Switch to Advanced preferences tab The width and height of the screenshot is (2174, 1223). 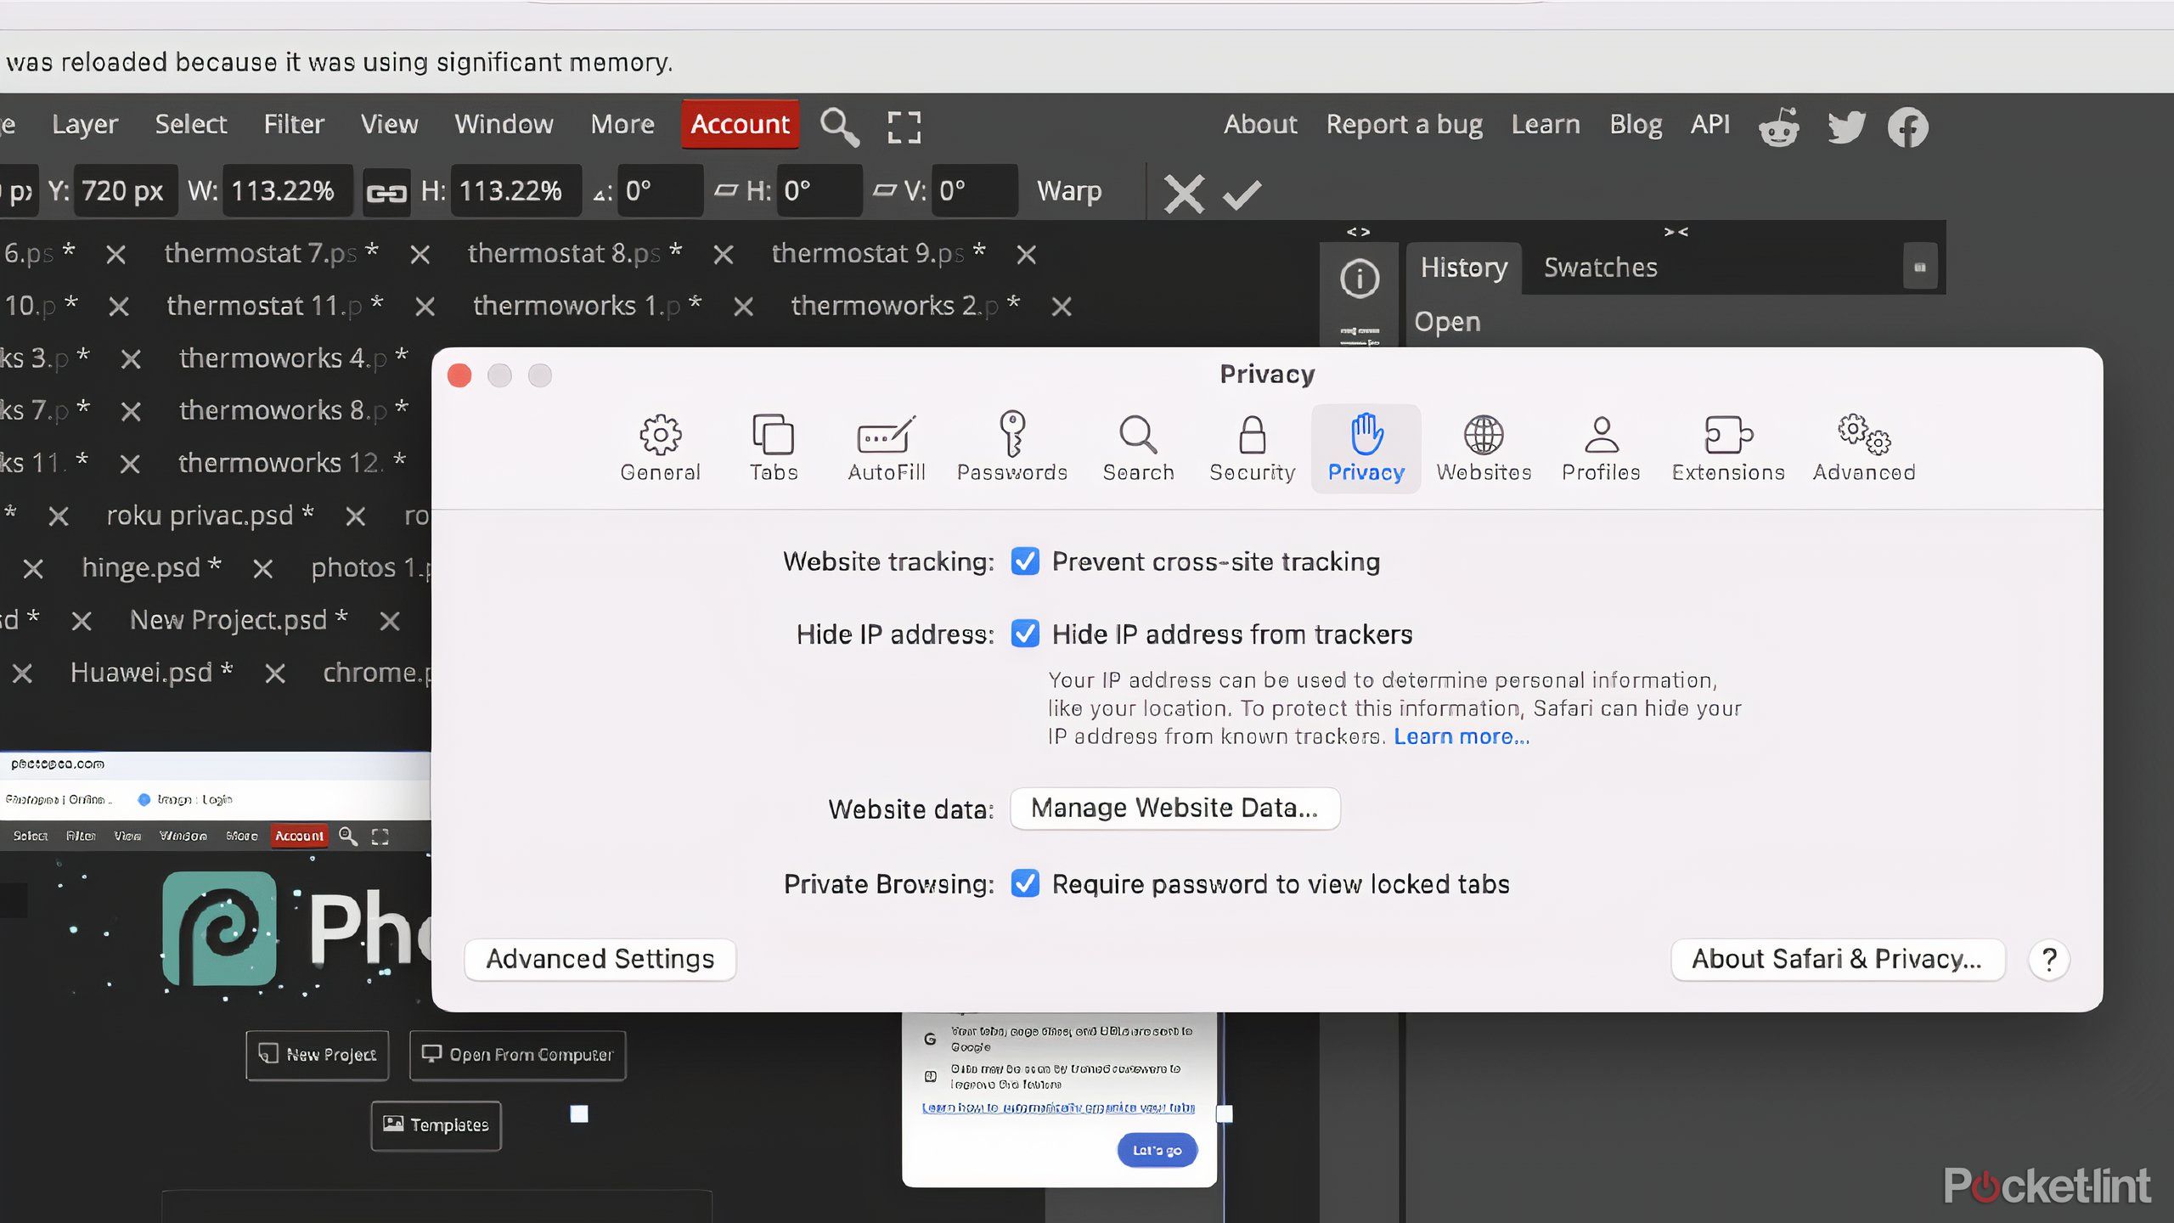[1865, 445]
